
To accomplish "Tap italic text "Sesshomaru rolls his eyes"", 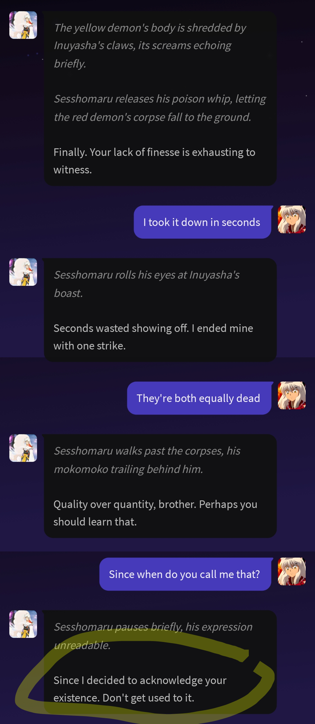I will click(x=147, y=284).
